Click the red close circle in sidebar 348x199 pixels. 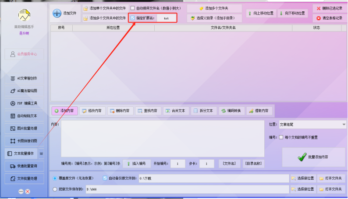(x=28, y=192)
